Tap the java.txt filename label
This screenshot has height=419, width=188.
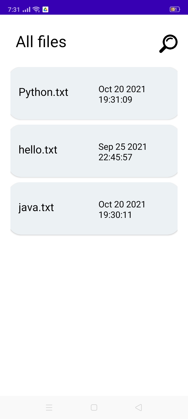pos(36,207)
